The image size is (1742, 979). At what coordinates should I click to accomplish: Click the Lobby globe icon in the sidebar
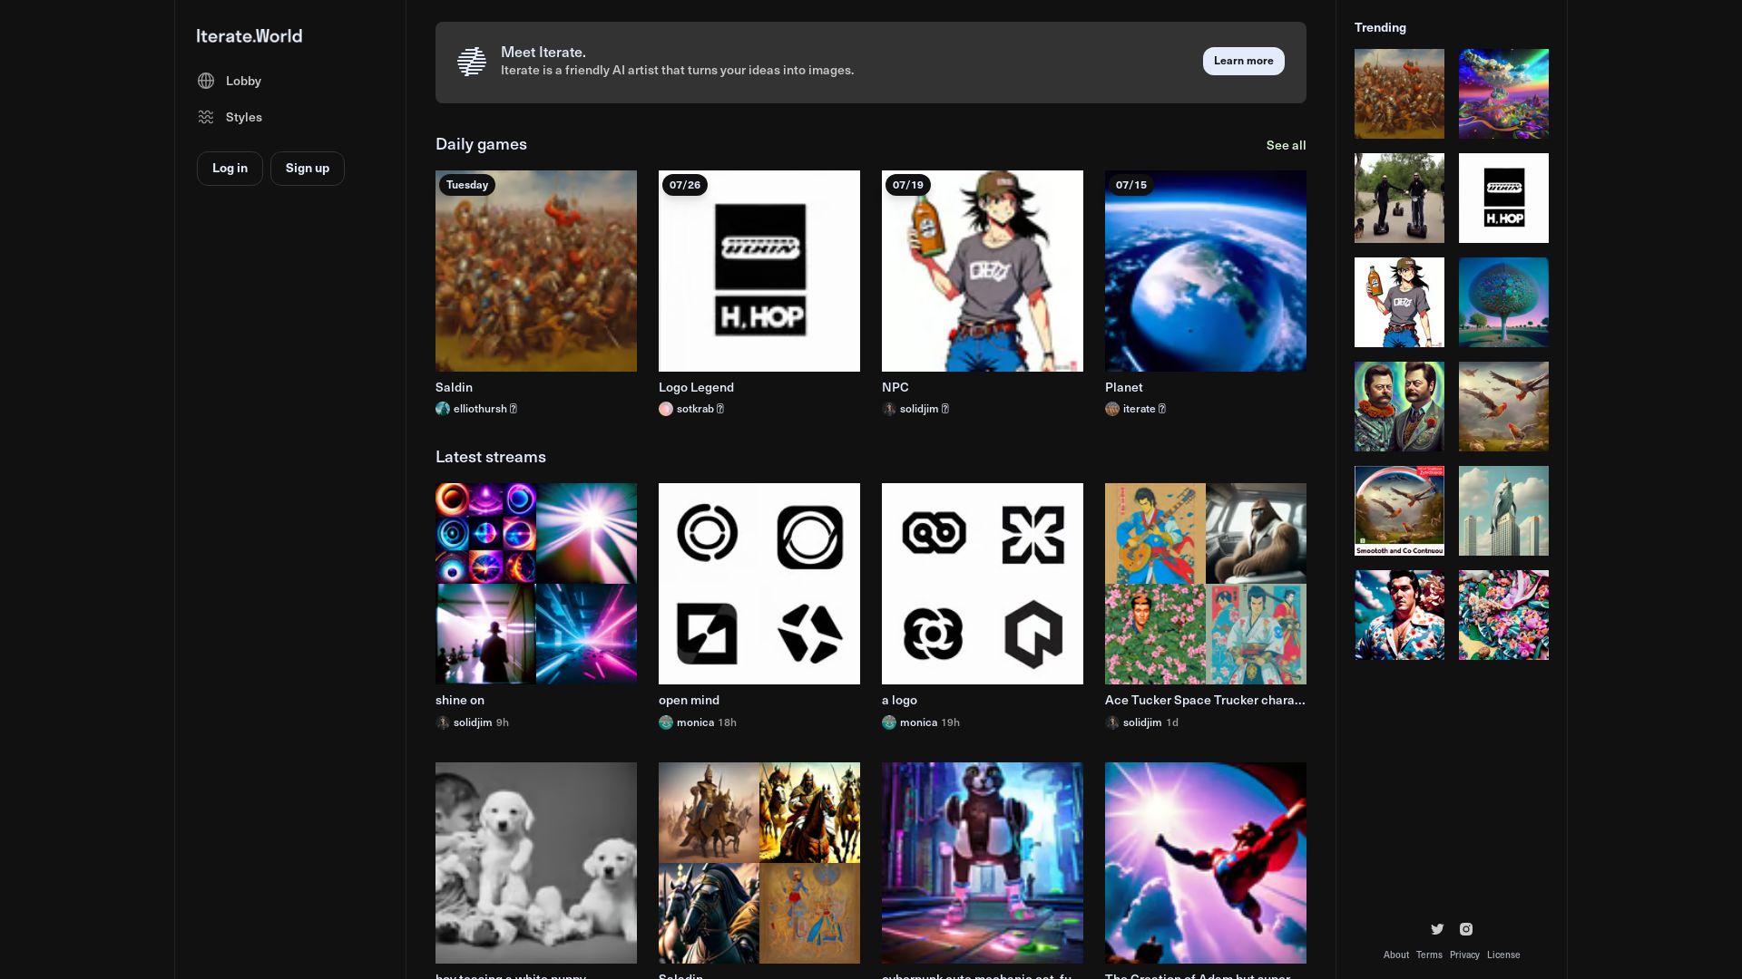click(x=206, y=81)
